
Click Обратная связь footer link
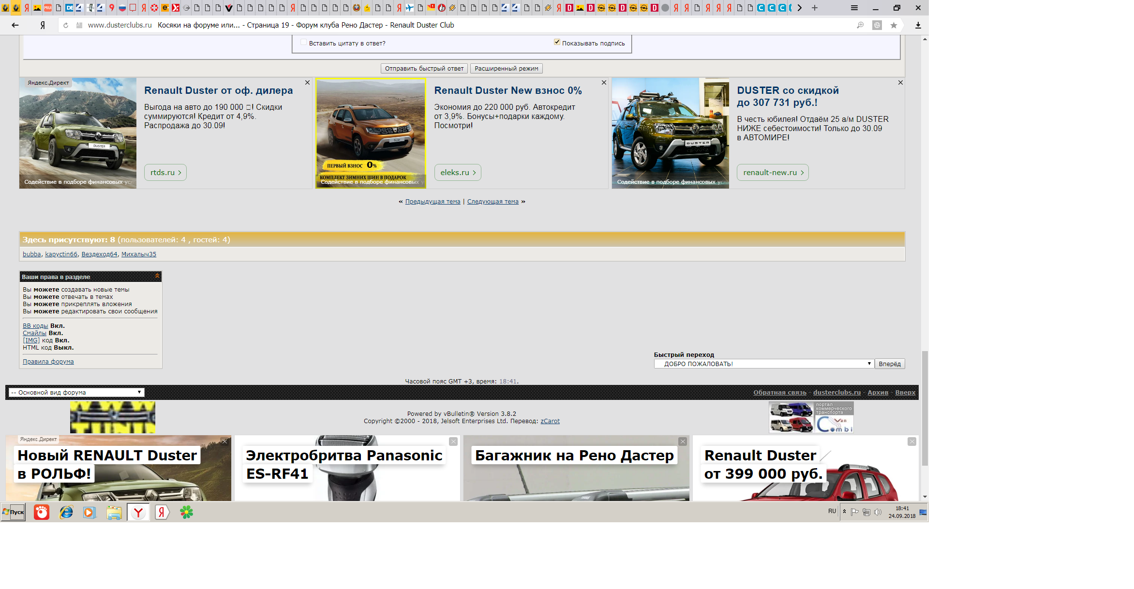pyautogui.click(x=779, y=392)
